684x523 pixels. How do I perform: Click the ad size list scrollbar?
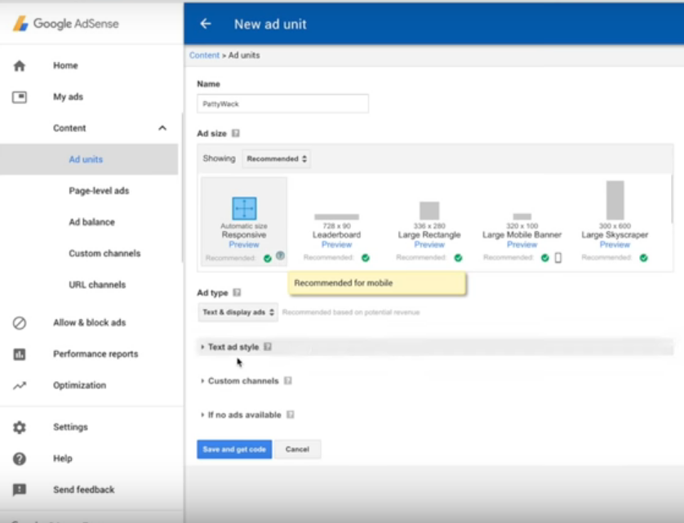[x=673, y=198]
